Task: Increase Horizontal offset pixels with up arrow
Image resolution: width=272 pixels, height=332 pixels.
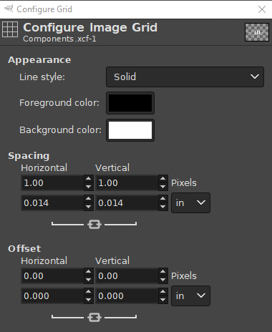Action: 89,272
